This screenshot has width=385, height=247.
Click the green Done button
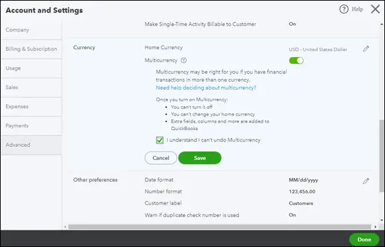(364, 240)
